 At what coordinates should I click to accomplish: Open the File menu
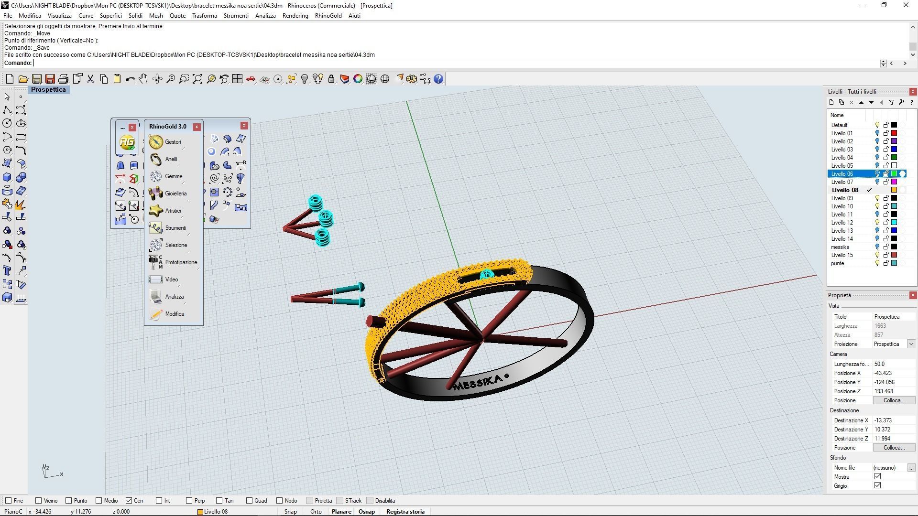[x=8, y=16]
